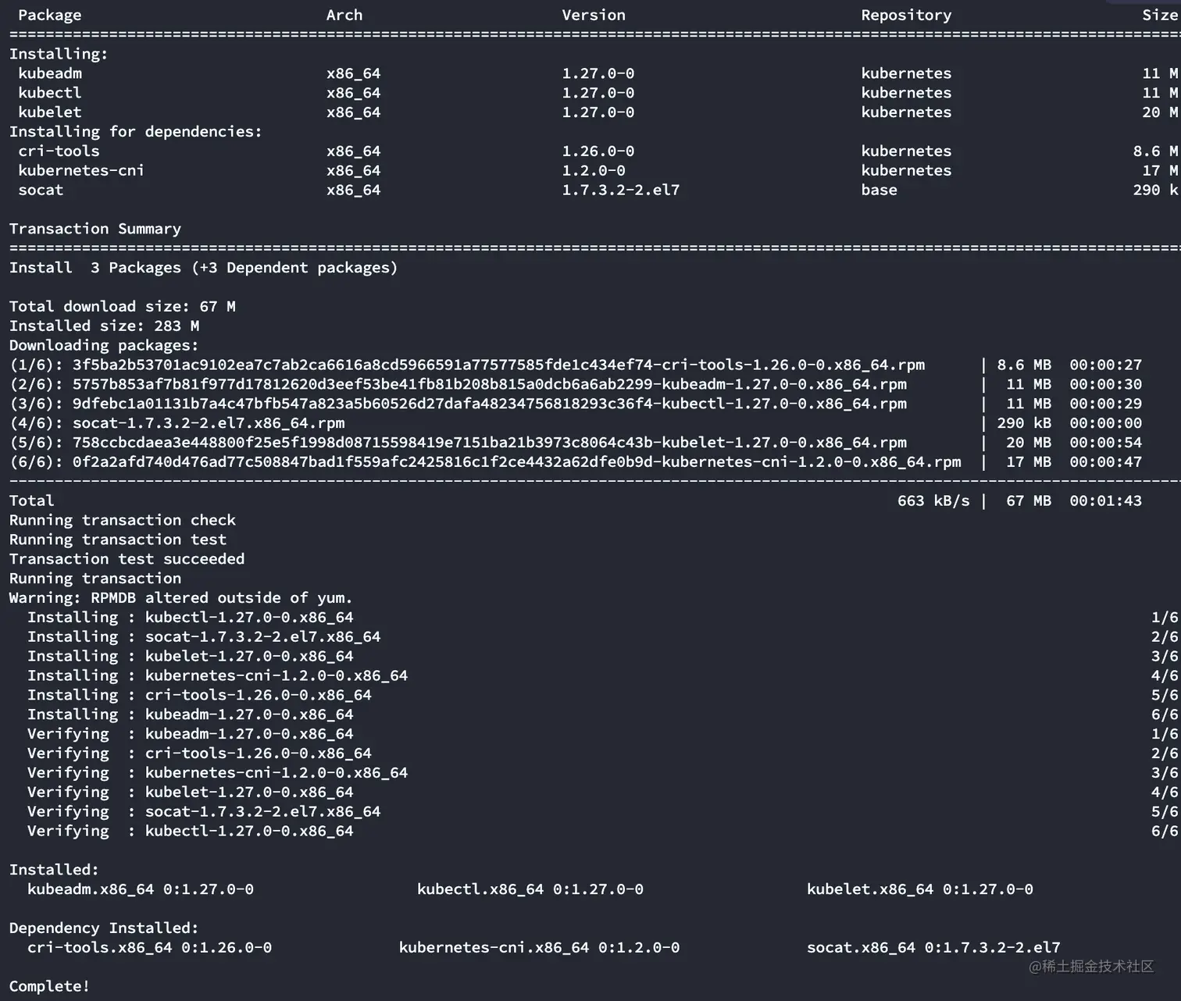The width and height of the screenshot is (1181, 1001).
Task: Click 'Install 3 Packages (+3 Dependent packages)' line
Action: [x=203, y=268]
